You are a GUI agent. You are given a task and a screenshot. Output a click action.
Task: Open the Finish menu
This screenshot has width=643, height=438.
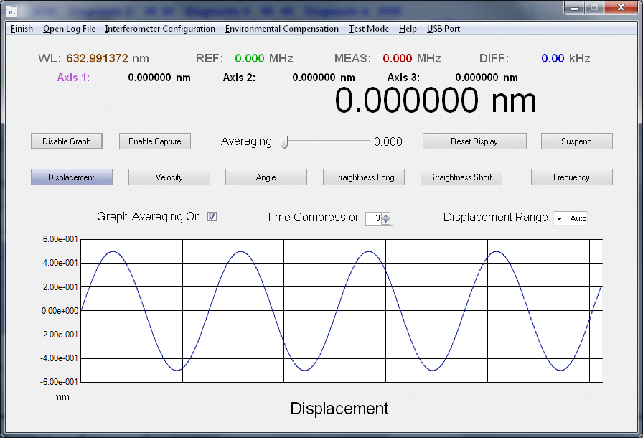tap(22, 29)
